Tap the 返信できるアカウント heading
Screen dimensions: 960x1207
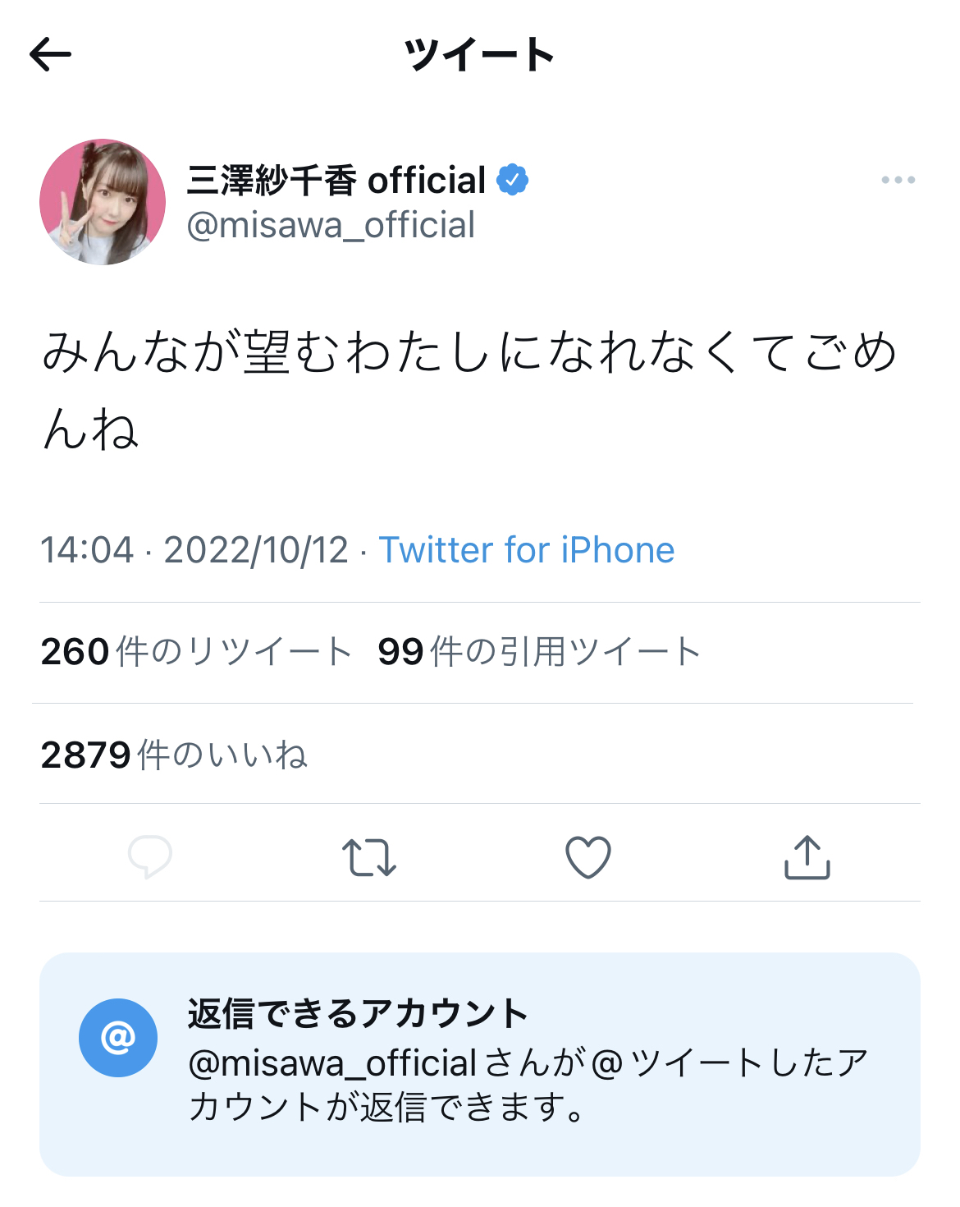click(x=358, y=1013)
